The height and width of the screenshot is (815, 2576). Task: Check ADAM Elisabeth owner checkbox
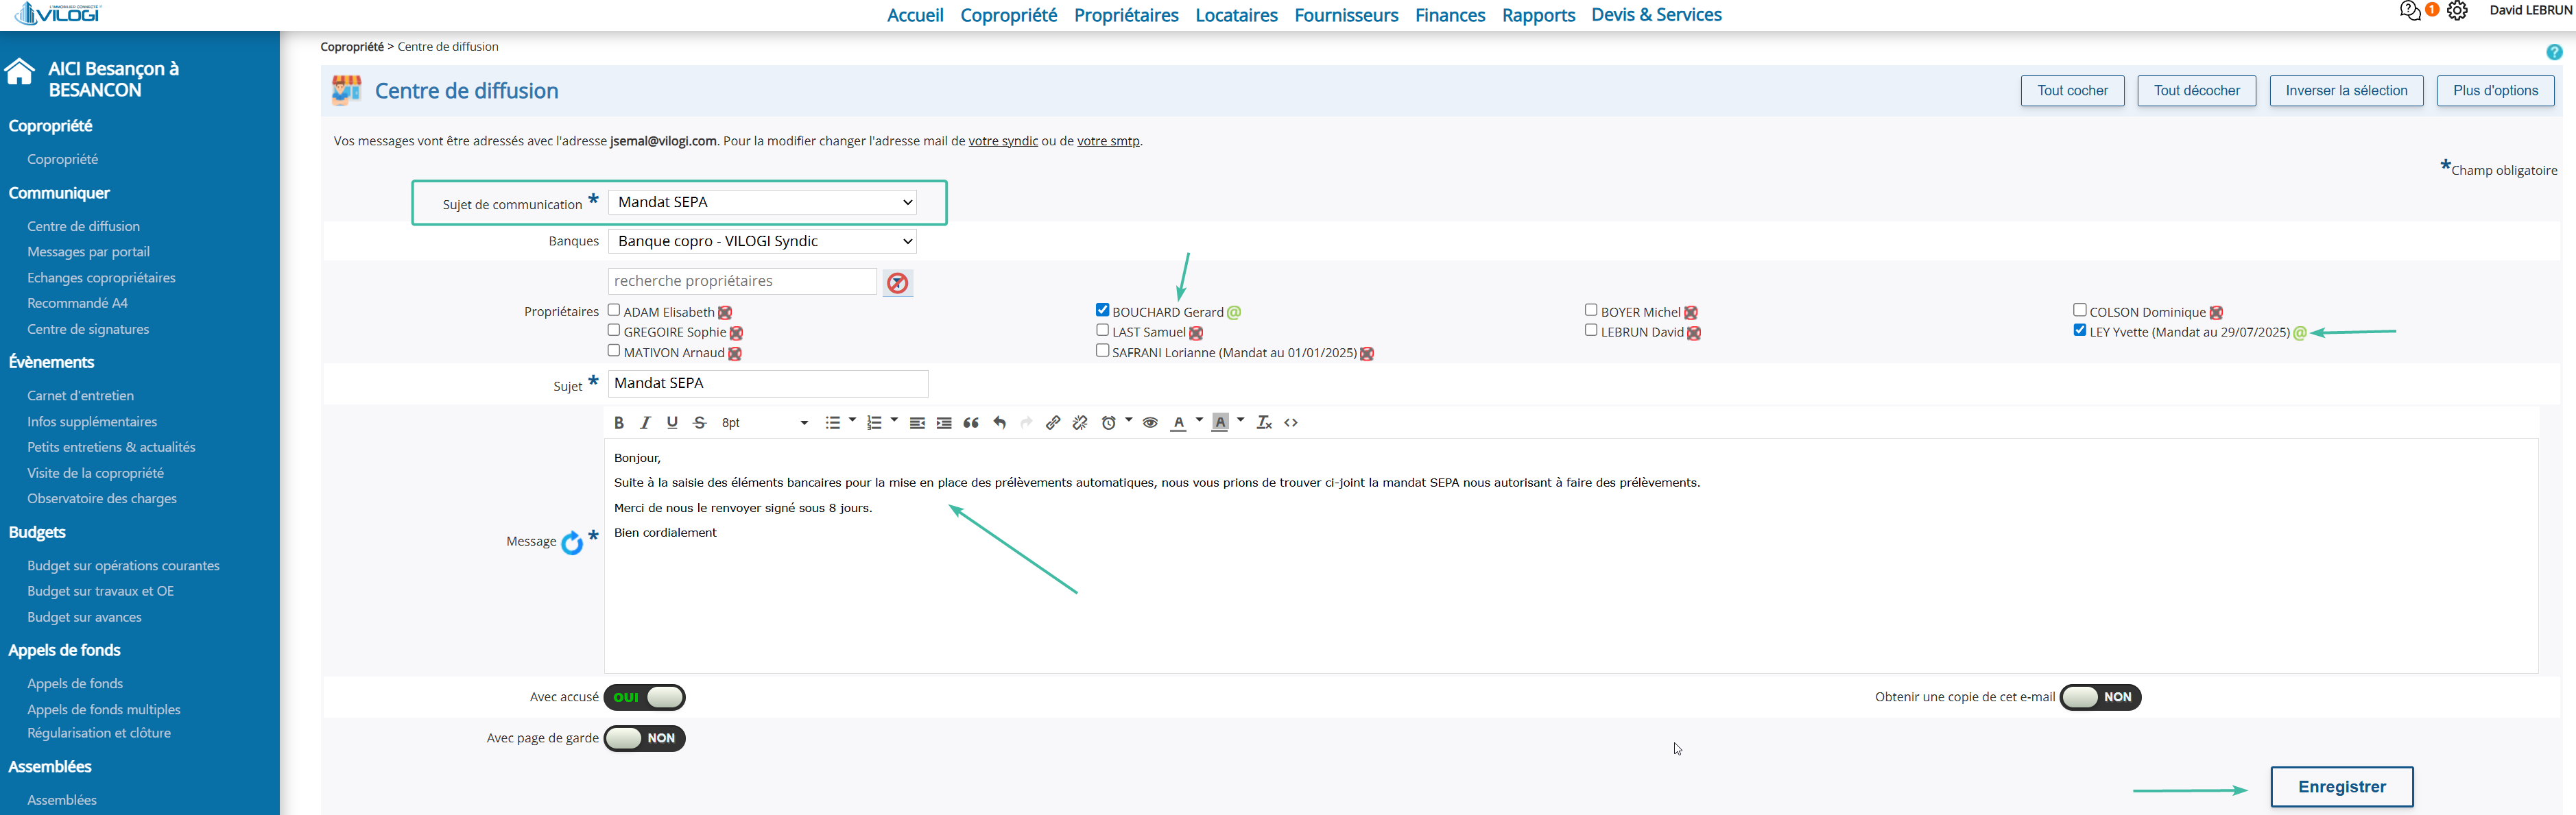point(614,310)
